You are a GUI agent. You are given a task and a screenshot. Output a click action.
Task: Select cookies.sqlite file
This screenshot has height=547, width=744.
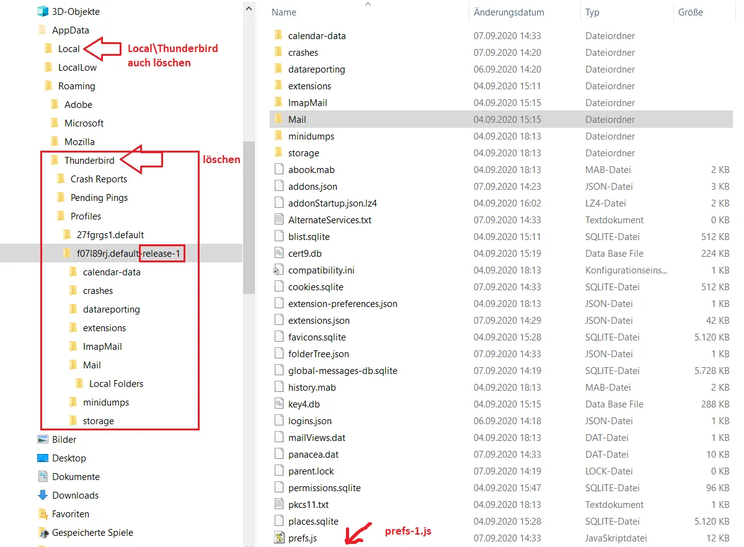coord(316,287)
